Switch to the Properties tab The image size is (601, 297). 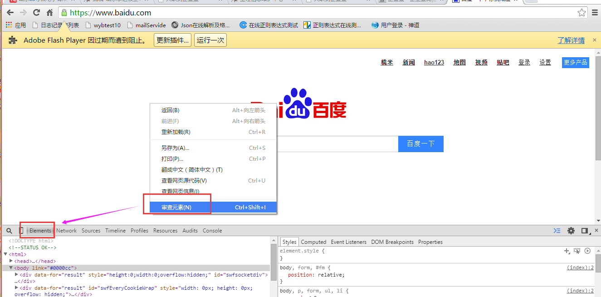[430, 242]
